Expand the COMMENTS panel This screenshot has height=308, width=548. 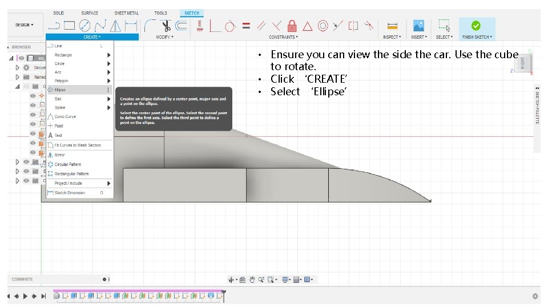click(x=104, y=279)
